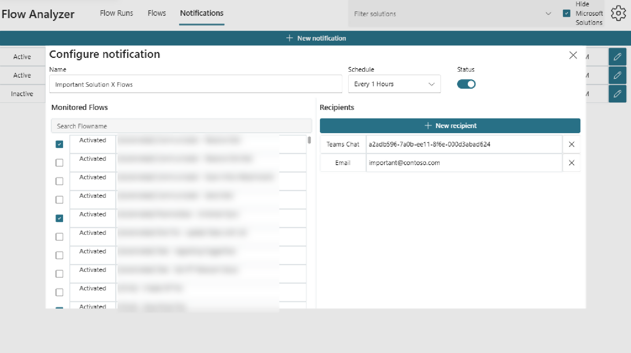
Task: Uncheck the first monitored flow checkbox
Action: [60, 144]
